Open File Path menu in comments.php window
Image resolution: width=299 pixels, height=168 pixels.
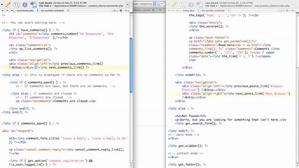(x=45, y=6)
